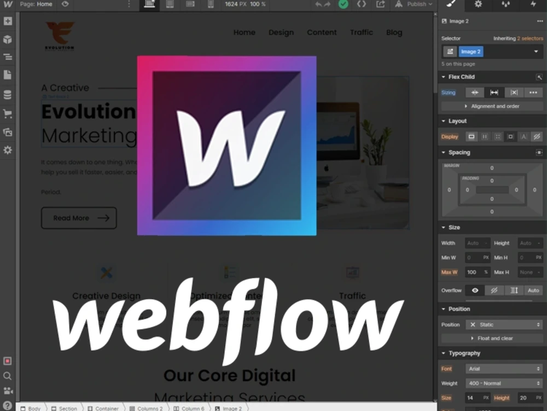Click Blog nav link on canvas
The width and height of the screenshot is (547, 411).
(x=394, y=32)
